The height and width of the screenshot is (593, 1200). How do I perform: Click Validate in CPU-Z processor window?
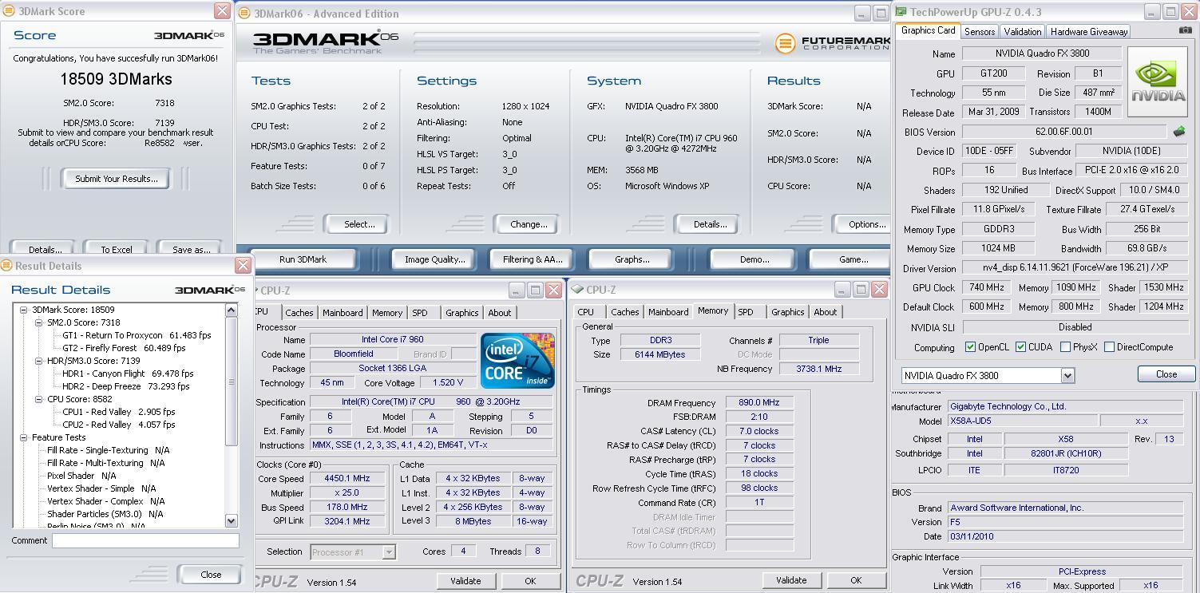click(x=465, y=581)
